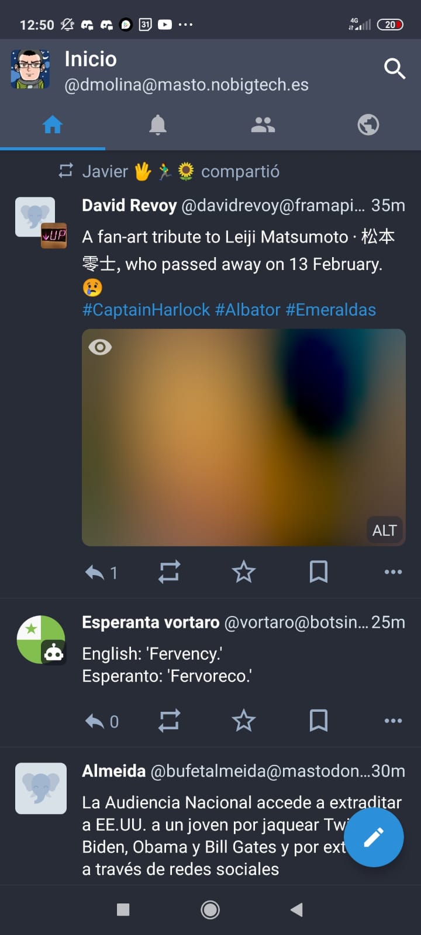Toggle favorite star on Esperanta vortaro post
This screenshot has height=935, width=421.
244,721
